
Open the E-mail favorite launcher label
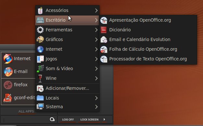click(x=21, y=71)
